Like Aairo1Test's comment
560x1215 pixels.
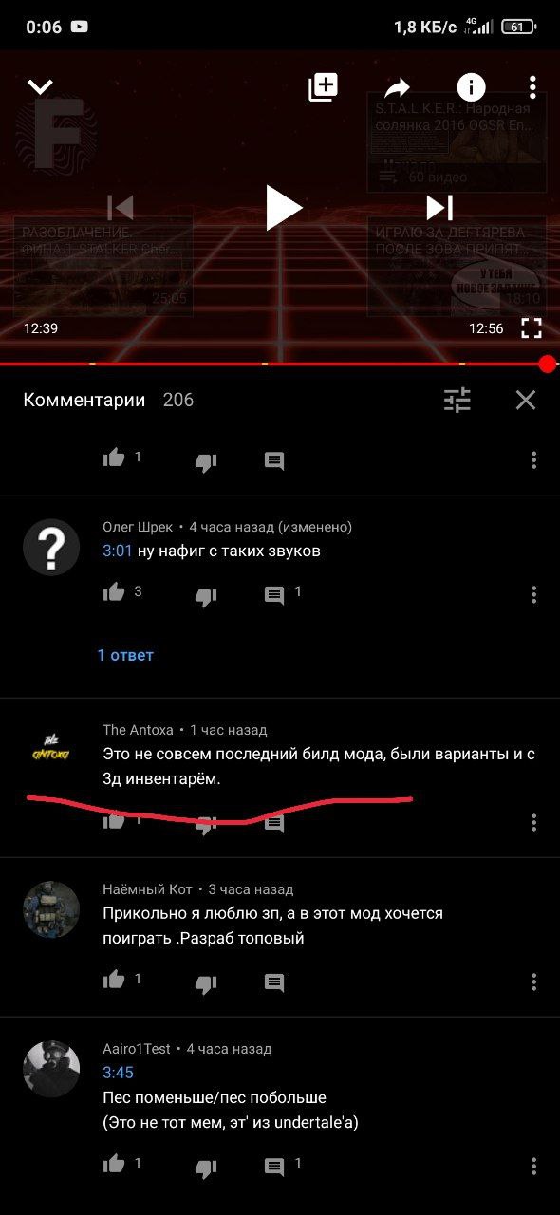114,1164
